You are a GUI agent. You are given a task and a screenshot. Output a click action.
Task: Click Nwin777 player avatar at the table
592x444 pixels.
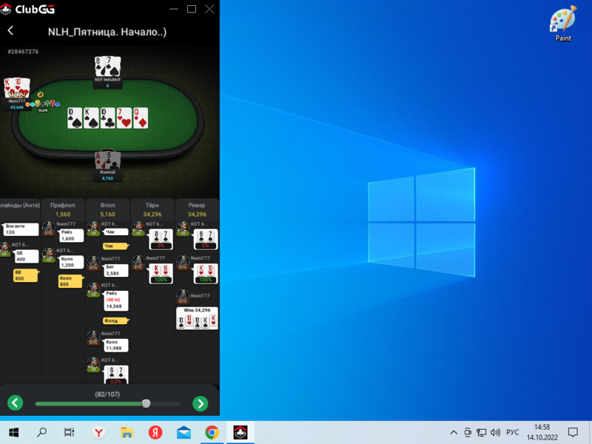pos(17,90)
